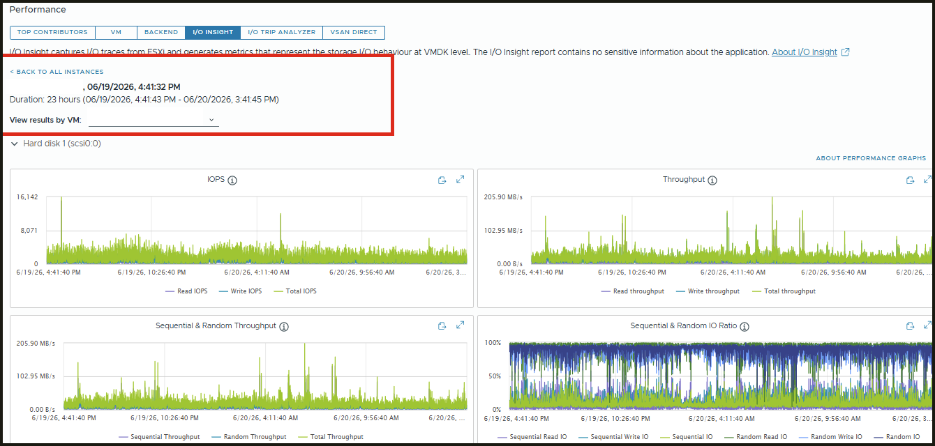Export the IOPS chart data
Screen dimensions: 935x446
pyautogui.click(x=442, y=180)
